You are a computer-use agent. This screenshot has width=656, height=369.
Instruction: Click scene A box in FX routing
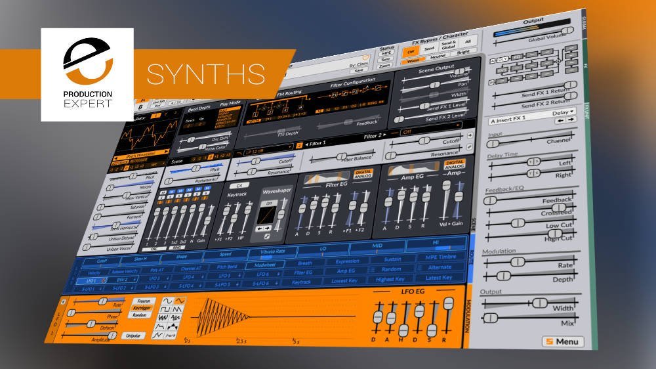[x=493, y=60]
